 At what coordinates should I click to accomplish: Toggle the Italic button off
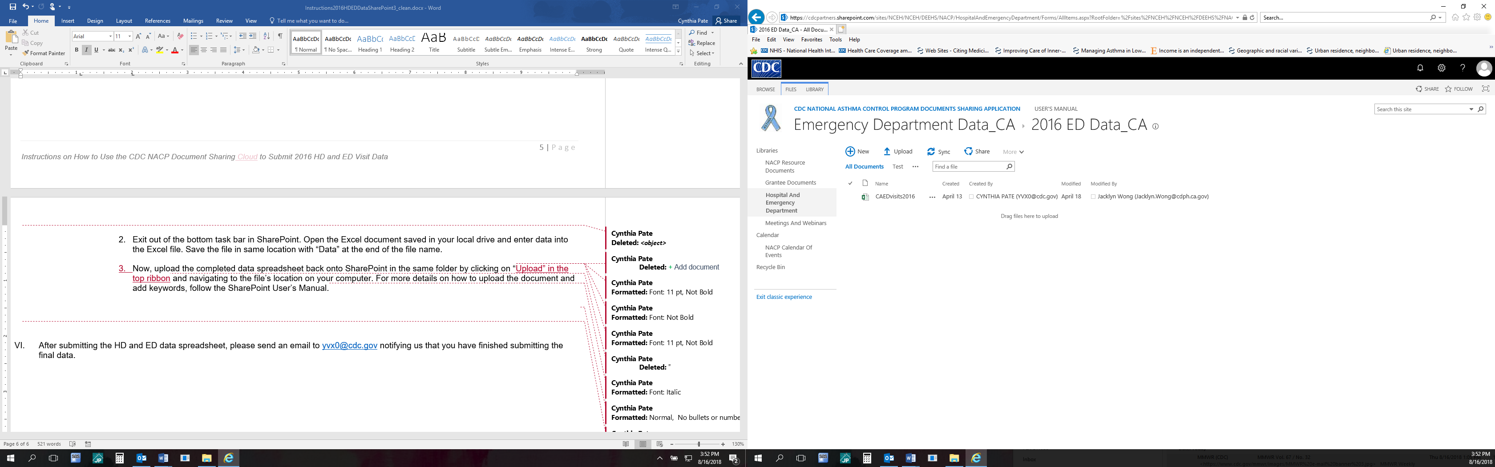[86, 50]
